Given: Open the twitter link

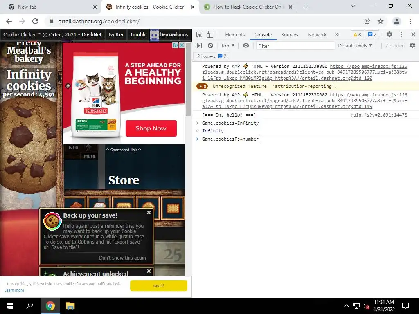Looking at the screenshot, I should 116,34.
